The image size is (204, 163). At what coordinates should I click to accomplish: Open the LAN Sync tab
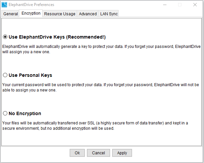click(x=109, y=14)
